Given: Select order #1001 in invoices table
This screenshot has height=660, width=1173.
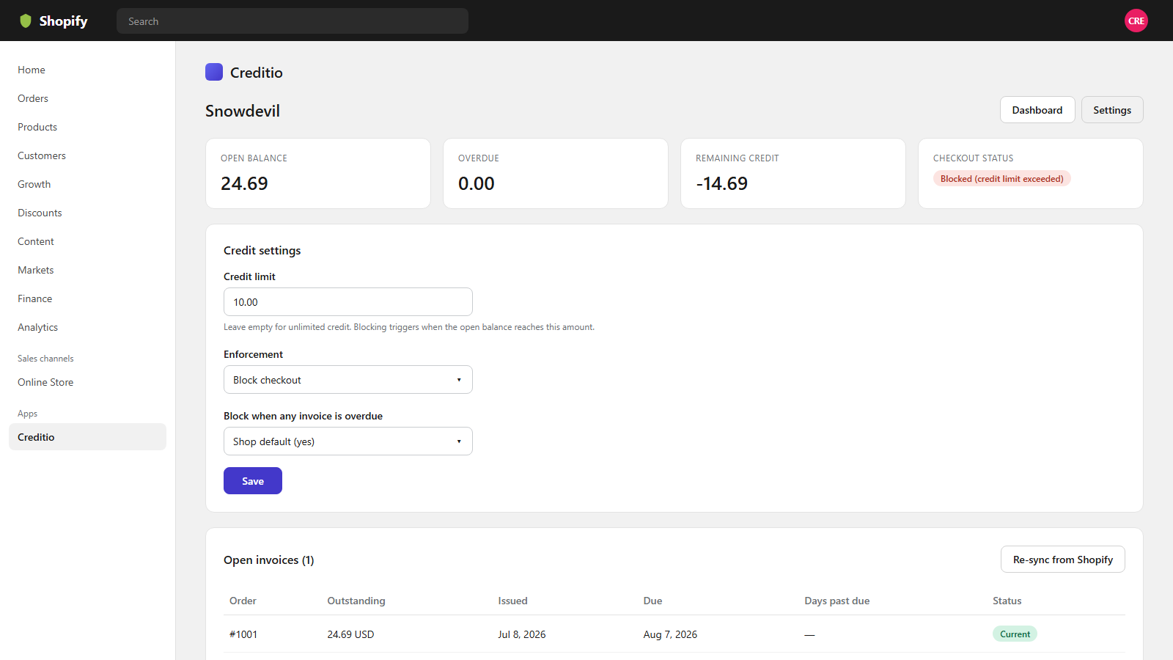Looking at the screenshot, I should 243,634.
